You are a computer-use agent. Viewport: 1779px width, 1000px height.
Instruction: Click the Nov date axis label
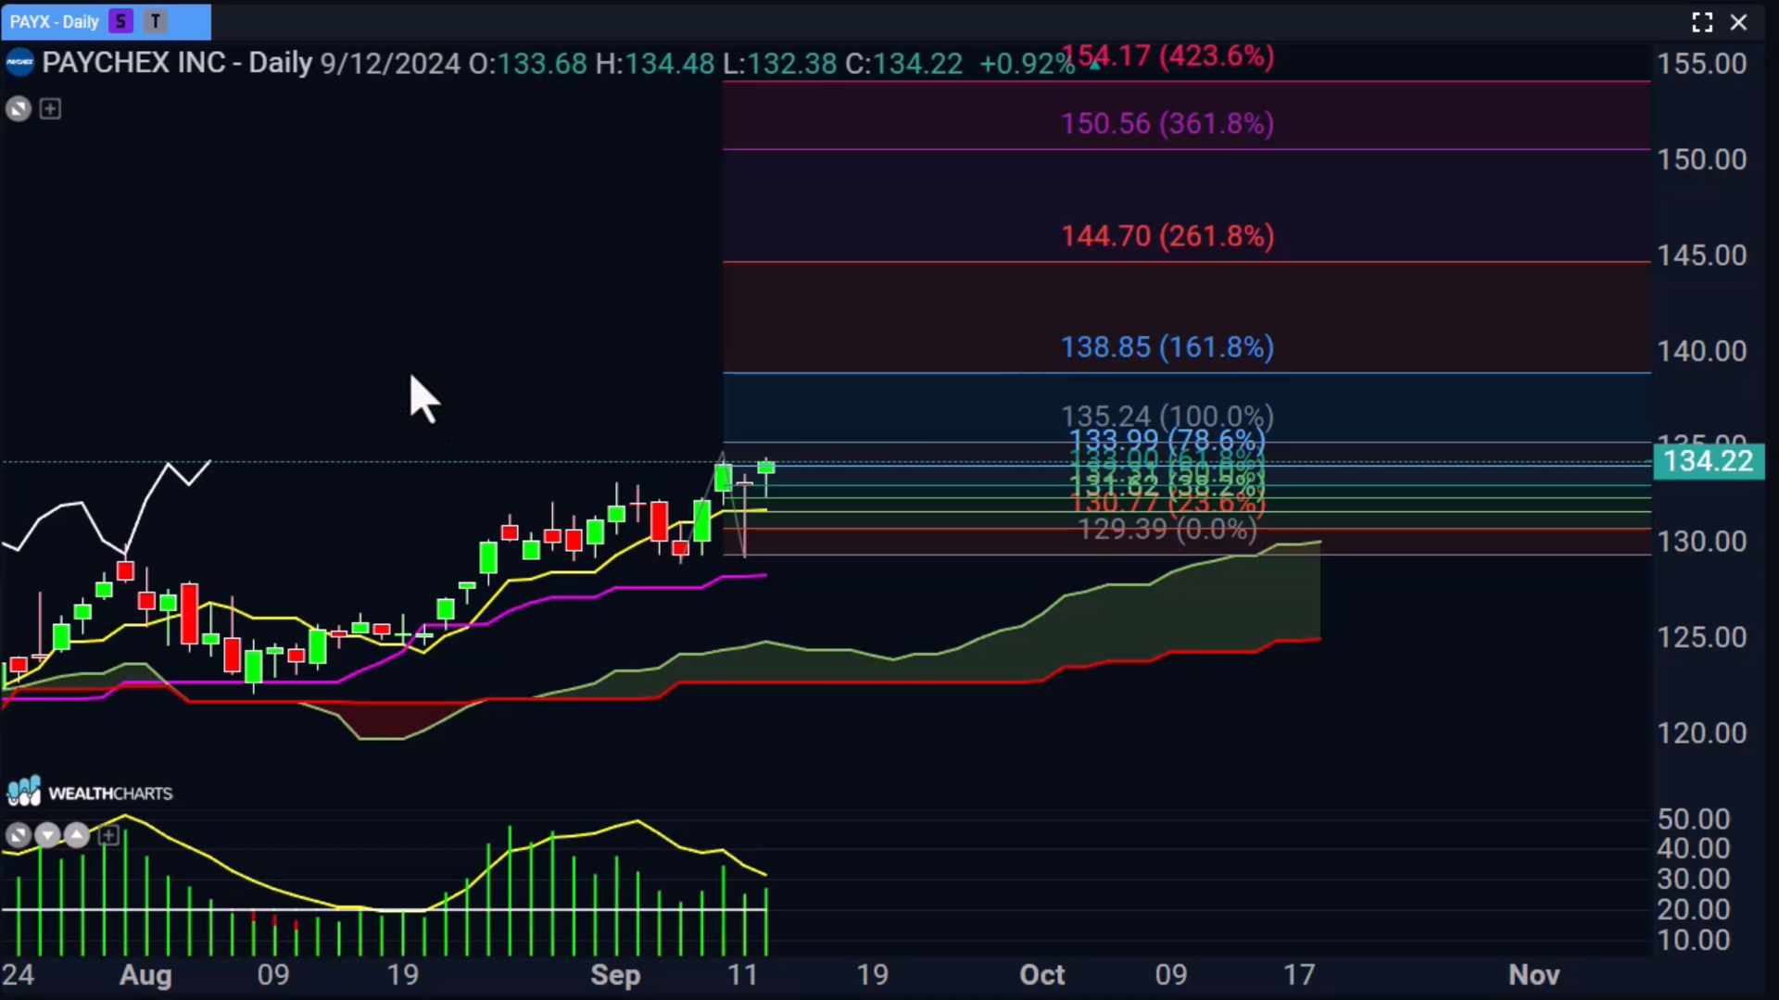pyautogui.click(x=1534, y=975)
